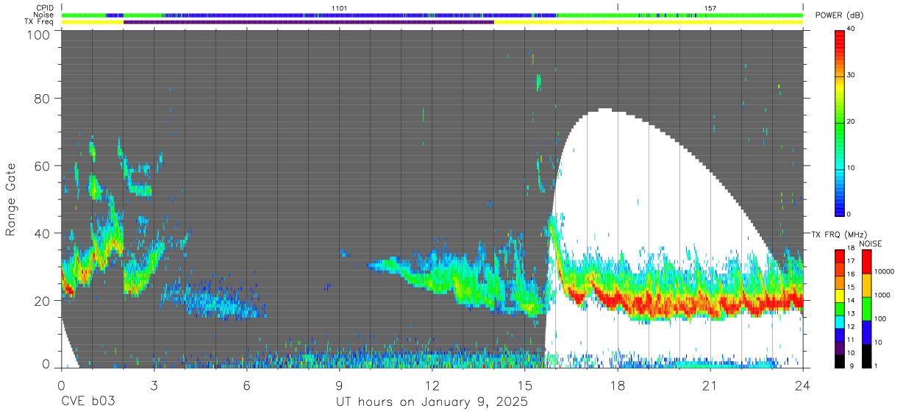The width and height of the screenshot is (903, 417).
Task: Click the Noise status strip at top
Action: point(432,15)
